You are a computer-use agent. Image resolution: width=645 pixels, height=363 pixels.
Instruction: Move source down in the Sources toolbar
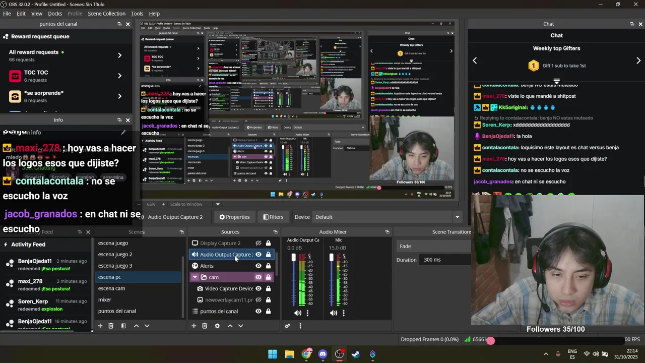point(241,326)
